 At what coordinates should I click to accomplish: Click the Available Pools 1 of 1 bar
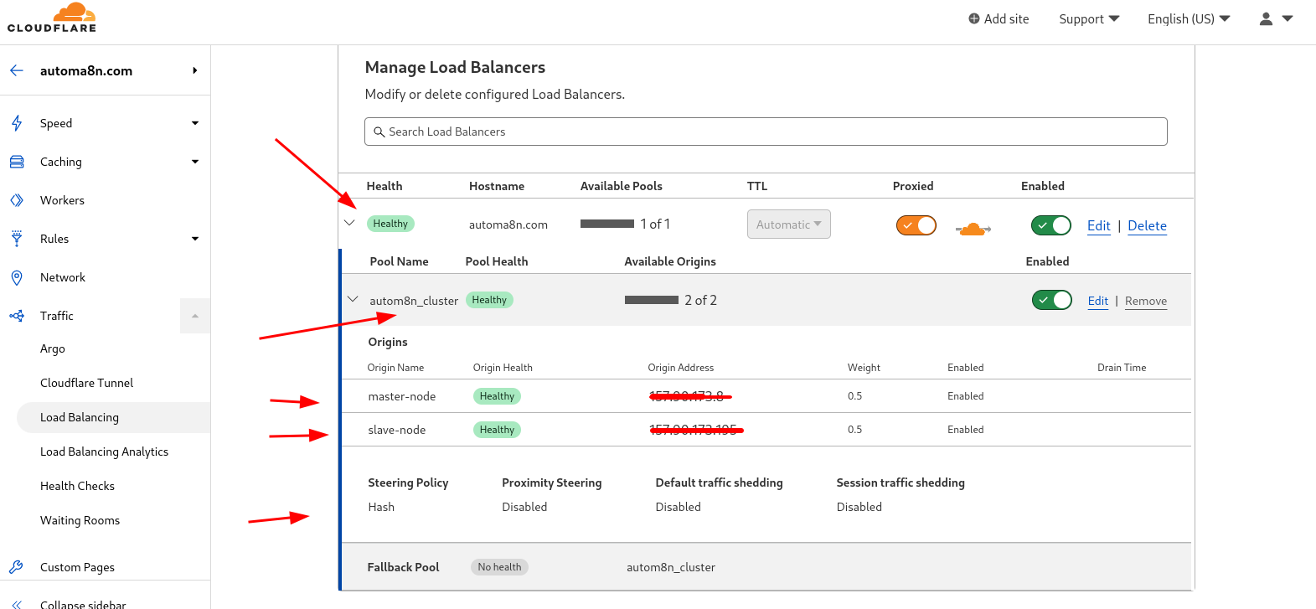[607, 224]
